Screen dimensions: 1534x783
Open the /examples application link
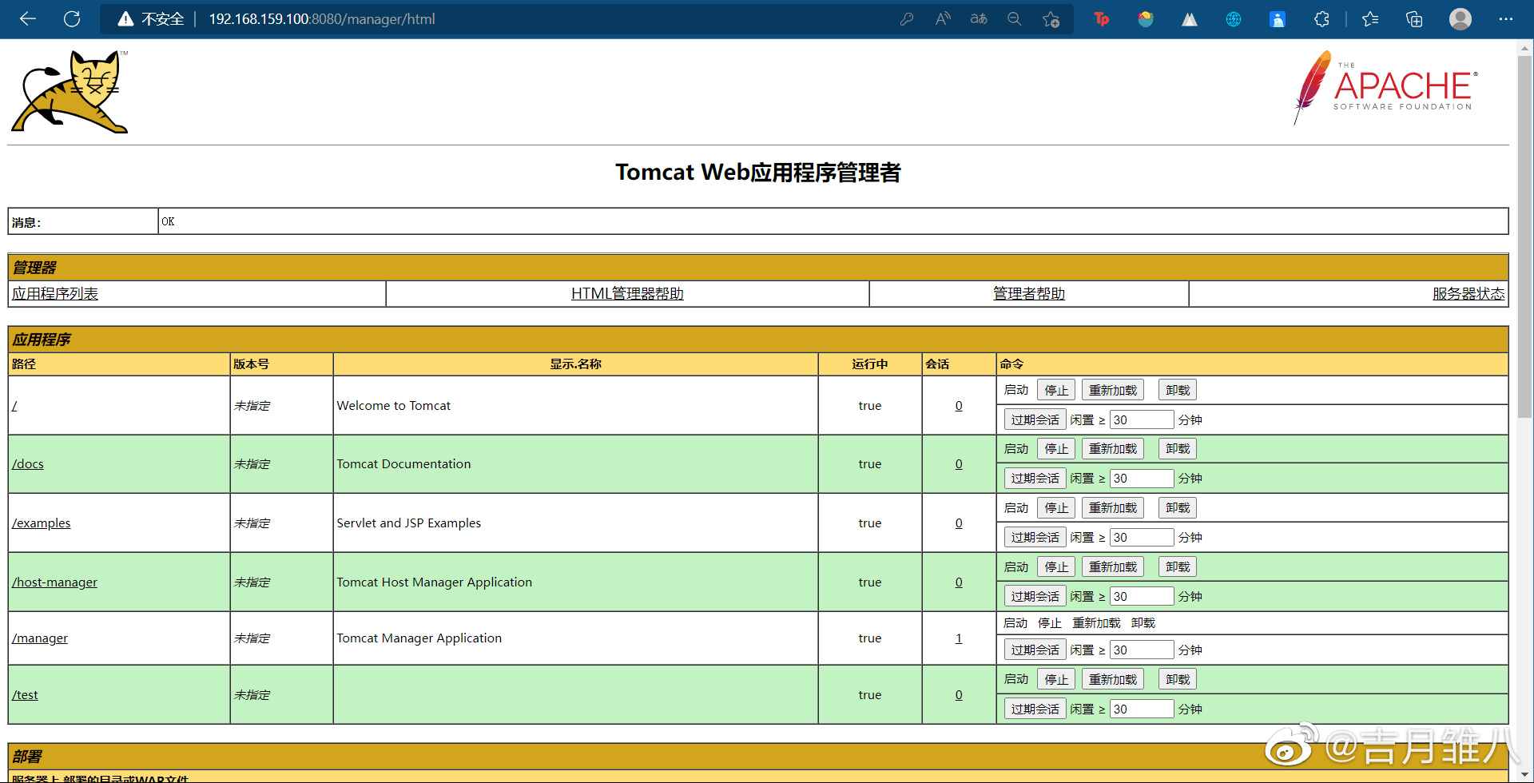point(42,523)
